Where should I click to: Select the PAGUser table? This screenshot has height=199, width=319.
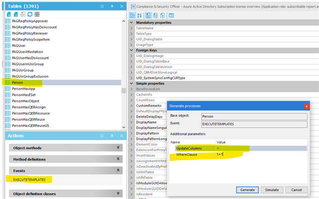click(19, 45)
